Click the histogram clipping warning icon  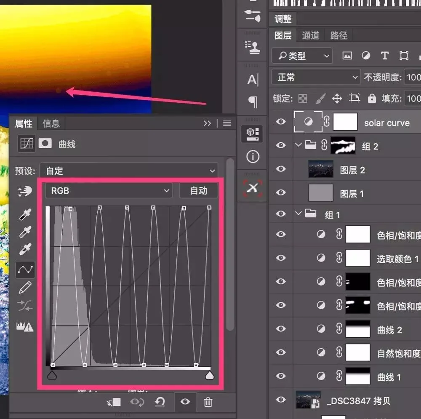tap(25, 326)
